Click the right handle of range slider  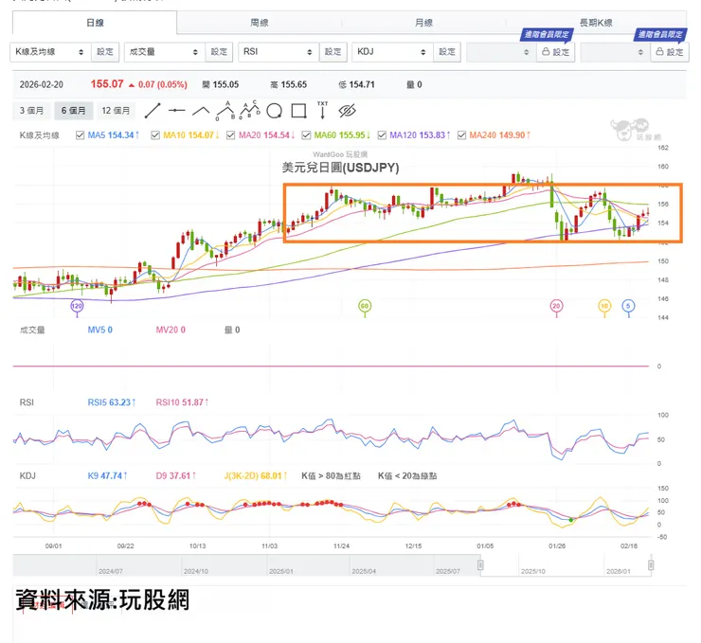pos(651,565)
